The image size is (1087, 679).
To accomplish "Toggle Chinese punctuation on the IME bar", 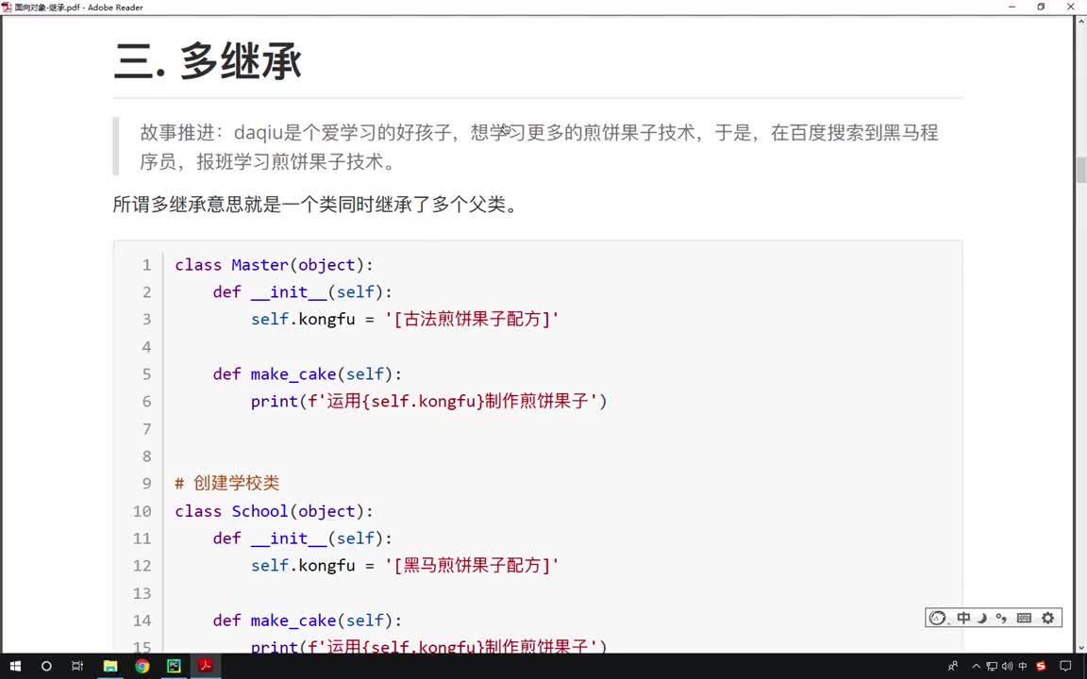I will click(x=1001, y=618).
